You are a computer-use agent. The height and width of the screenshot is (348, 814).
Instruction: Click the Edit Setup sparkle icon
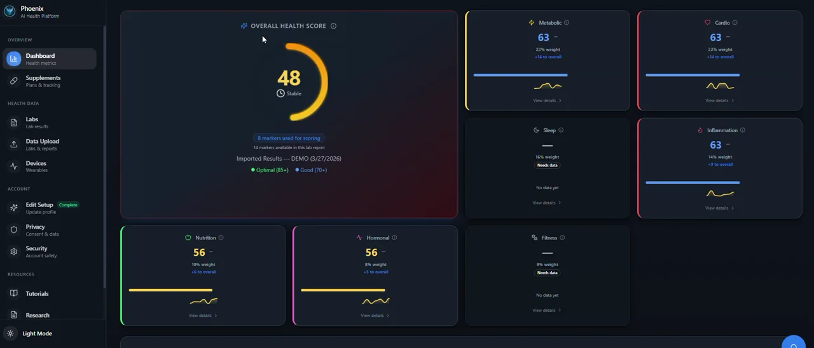(x=13, y=208)
